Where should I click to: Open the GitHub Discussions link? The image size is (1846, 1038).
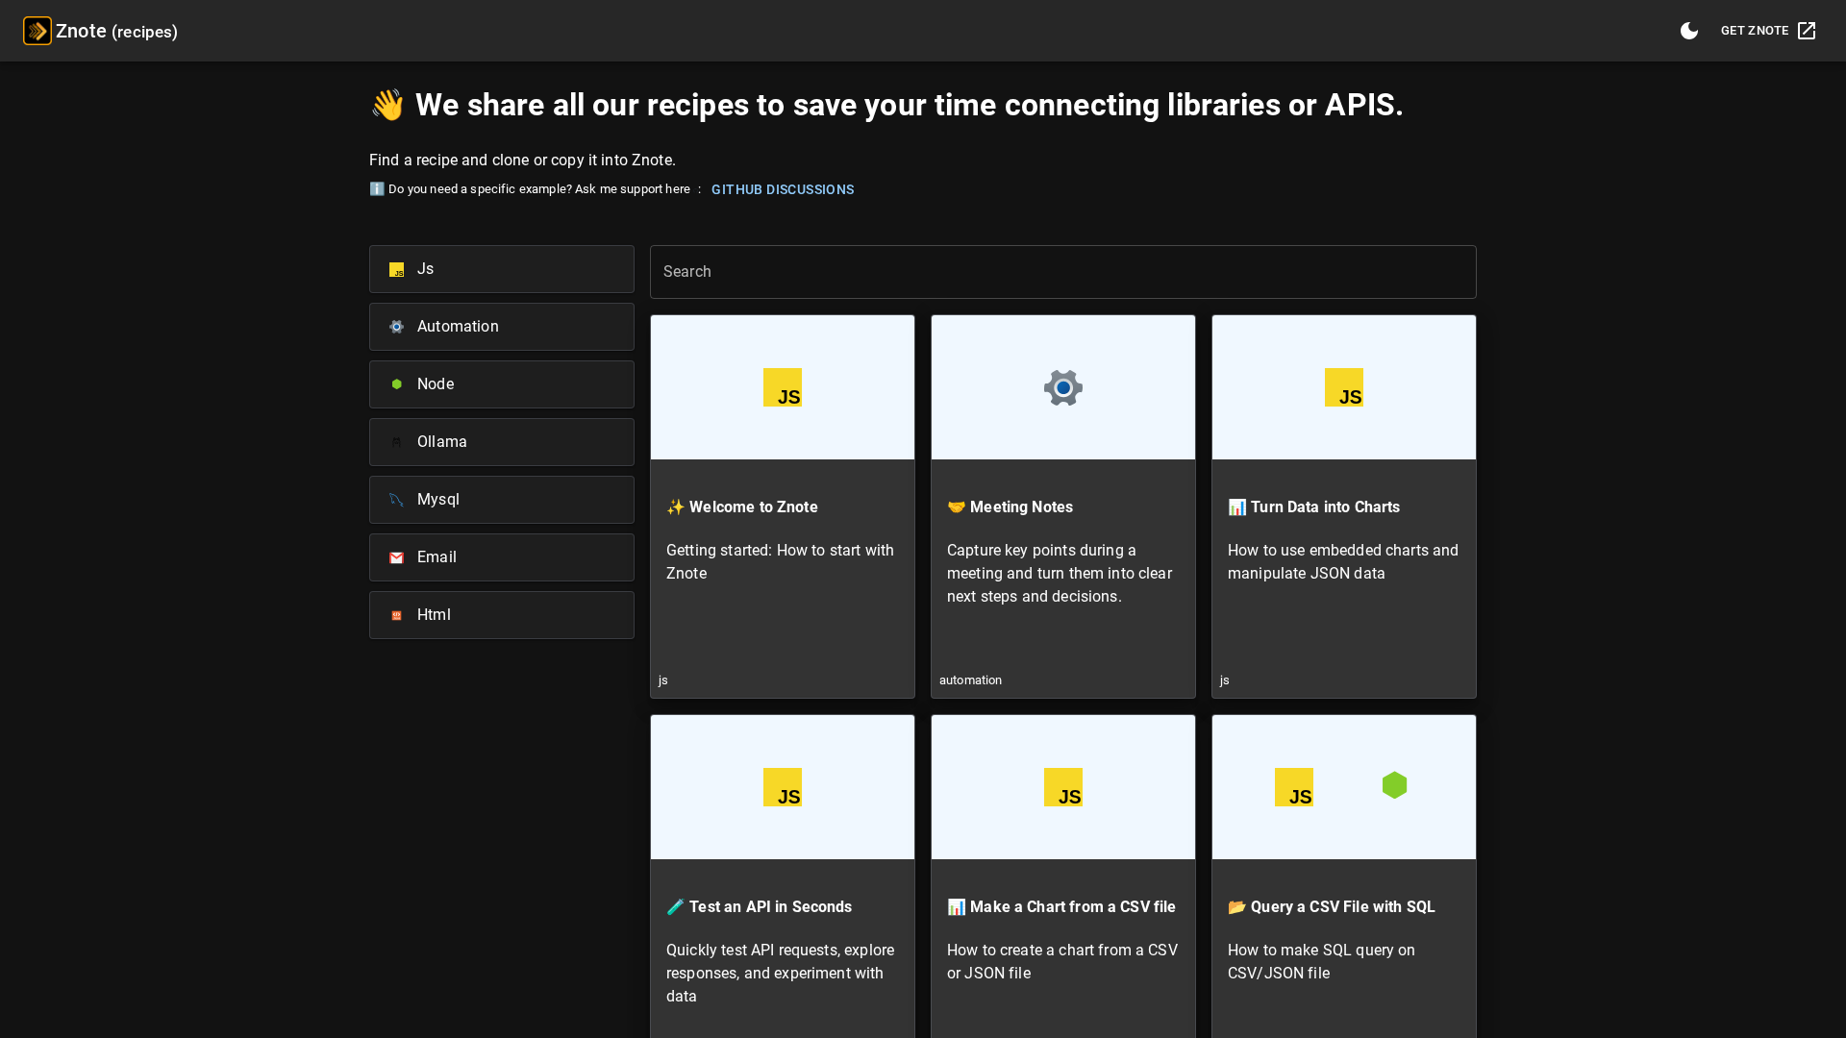[x=782, y=189]
